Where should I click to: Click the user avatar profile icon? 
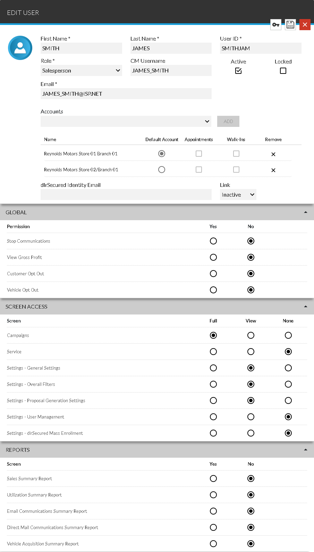(x=20, y=48)
